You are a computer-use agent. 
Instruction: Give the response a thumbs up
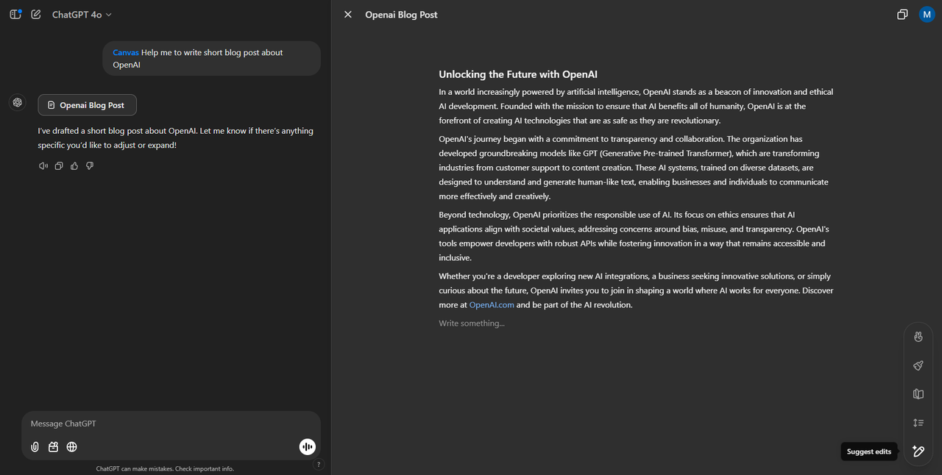(x=74, y=166)
